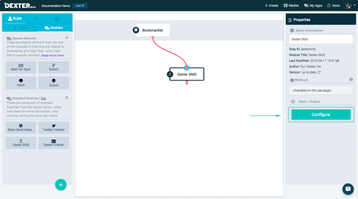
Task: Click the green plus add-module button
Action: click(x=61, y=185)
